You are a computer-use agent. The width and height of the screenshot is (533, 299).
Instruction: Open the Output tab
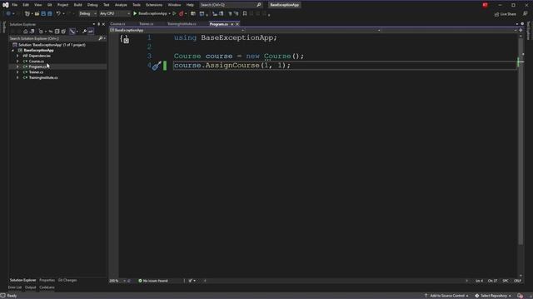[x=30, y=287]
